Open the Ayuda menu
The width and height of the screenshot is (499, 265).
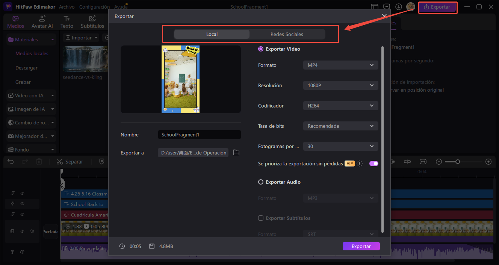pos(121,6)
